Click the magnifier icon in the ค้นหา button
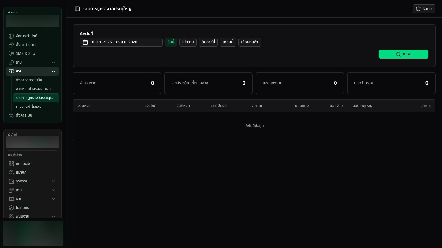 pos(398,54)
